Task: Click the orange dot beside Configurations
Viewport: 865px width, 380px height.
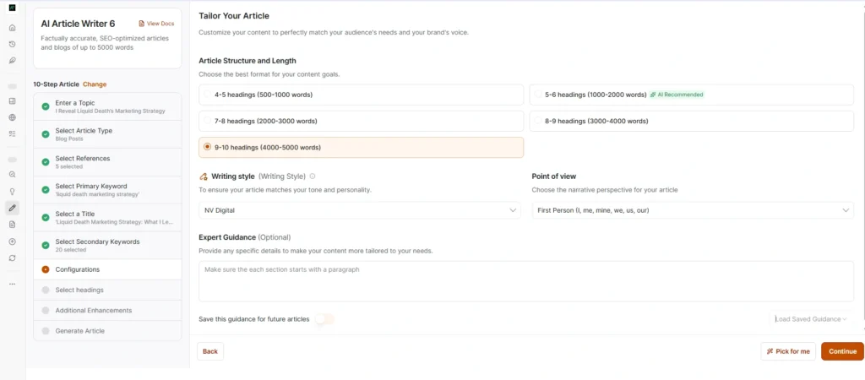Action: [46, 269]
